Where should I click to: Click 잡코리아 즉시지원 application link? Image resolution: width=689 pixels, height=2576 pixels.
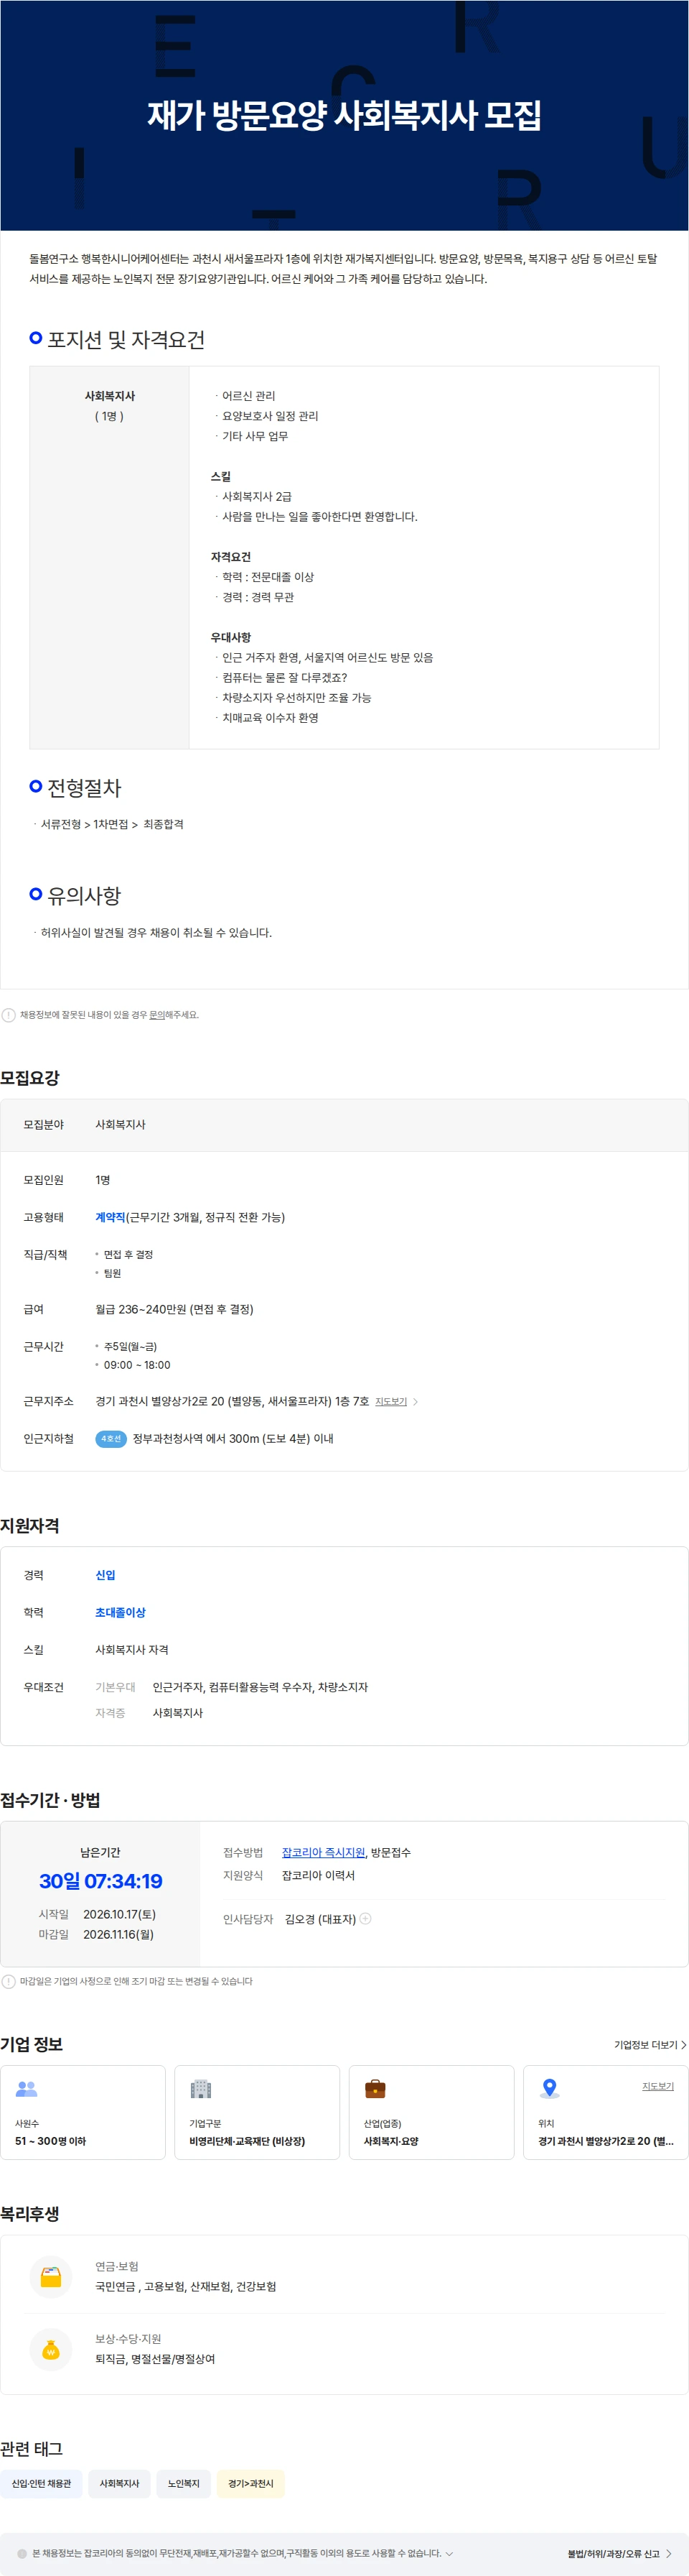coord(324,1853)
